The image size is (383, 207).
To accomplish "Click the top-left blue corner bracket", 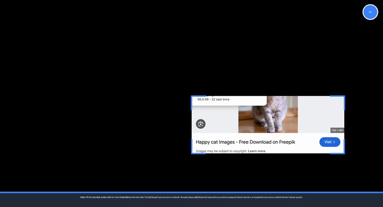I will click(193, 97).
